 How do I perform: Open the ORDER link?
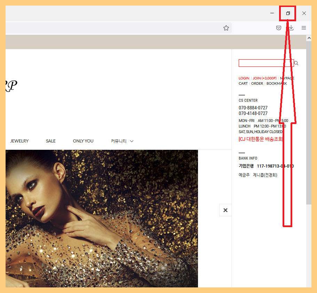coord(257,84)
